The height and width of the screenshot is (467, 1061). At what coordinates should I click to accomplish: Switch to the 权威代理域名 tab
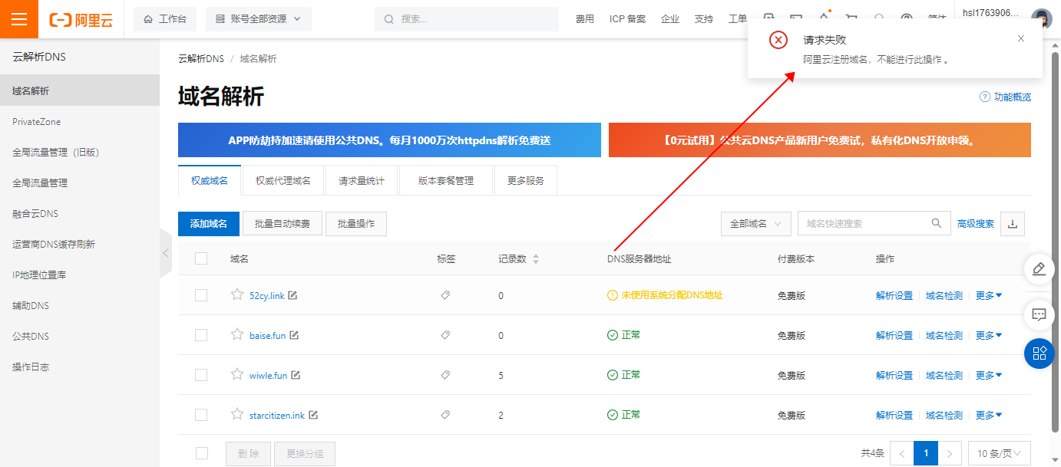pos(283,181)
